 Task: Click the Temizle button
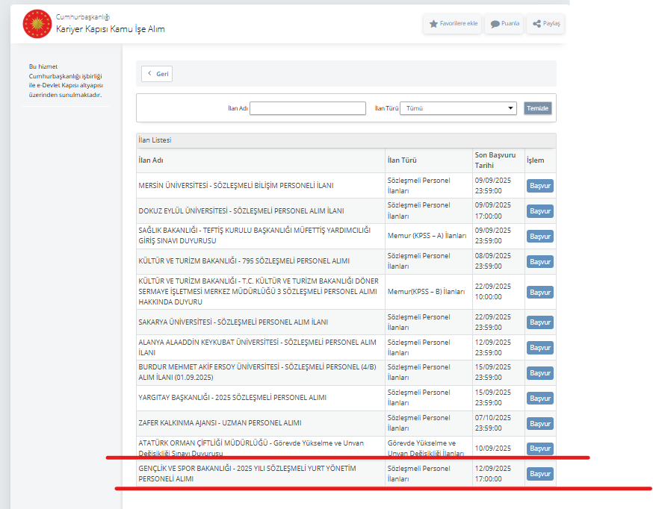pos(537,108)
